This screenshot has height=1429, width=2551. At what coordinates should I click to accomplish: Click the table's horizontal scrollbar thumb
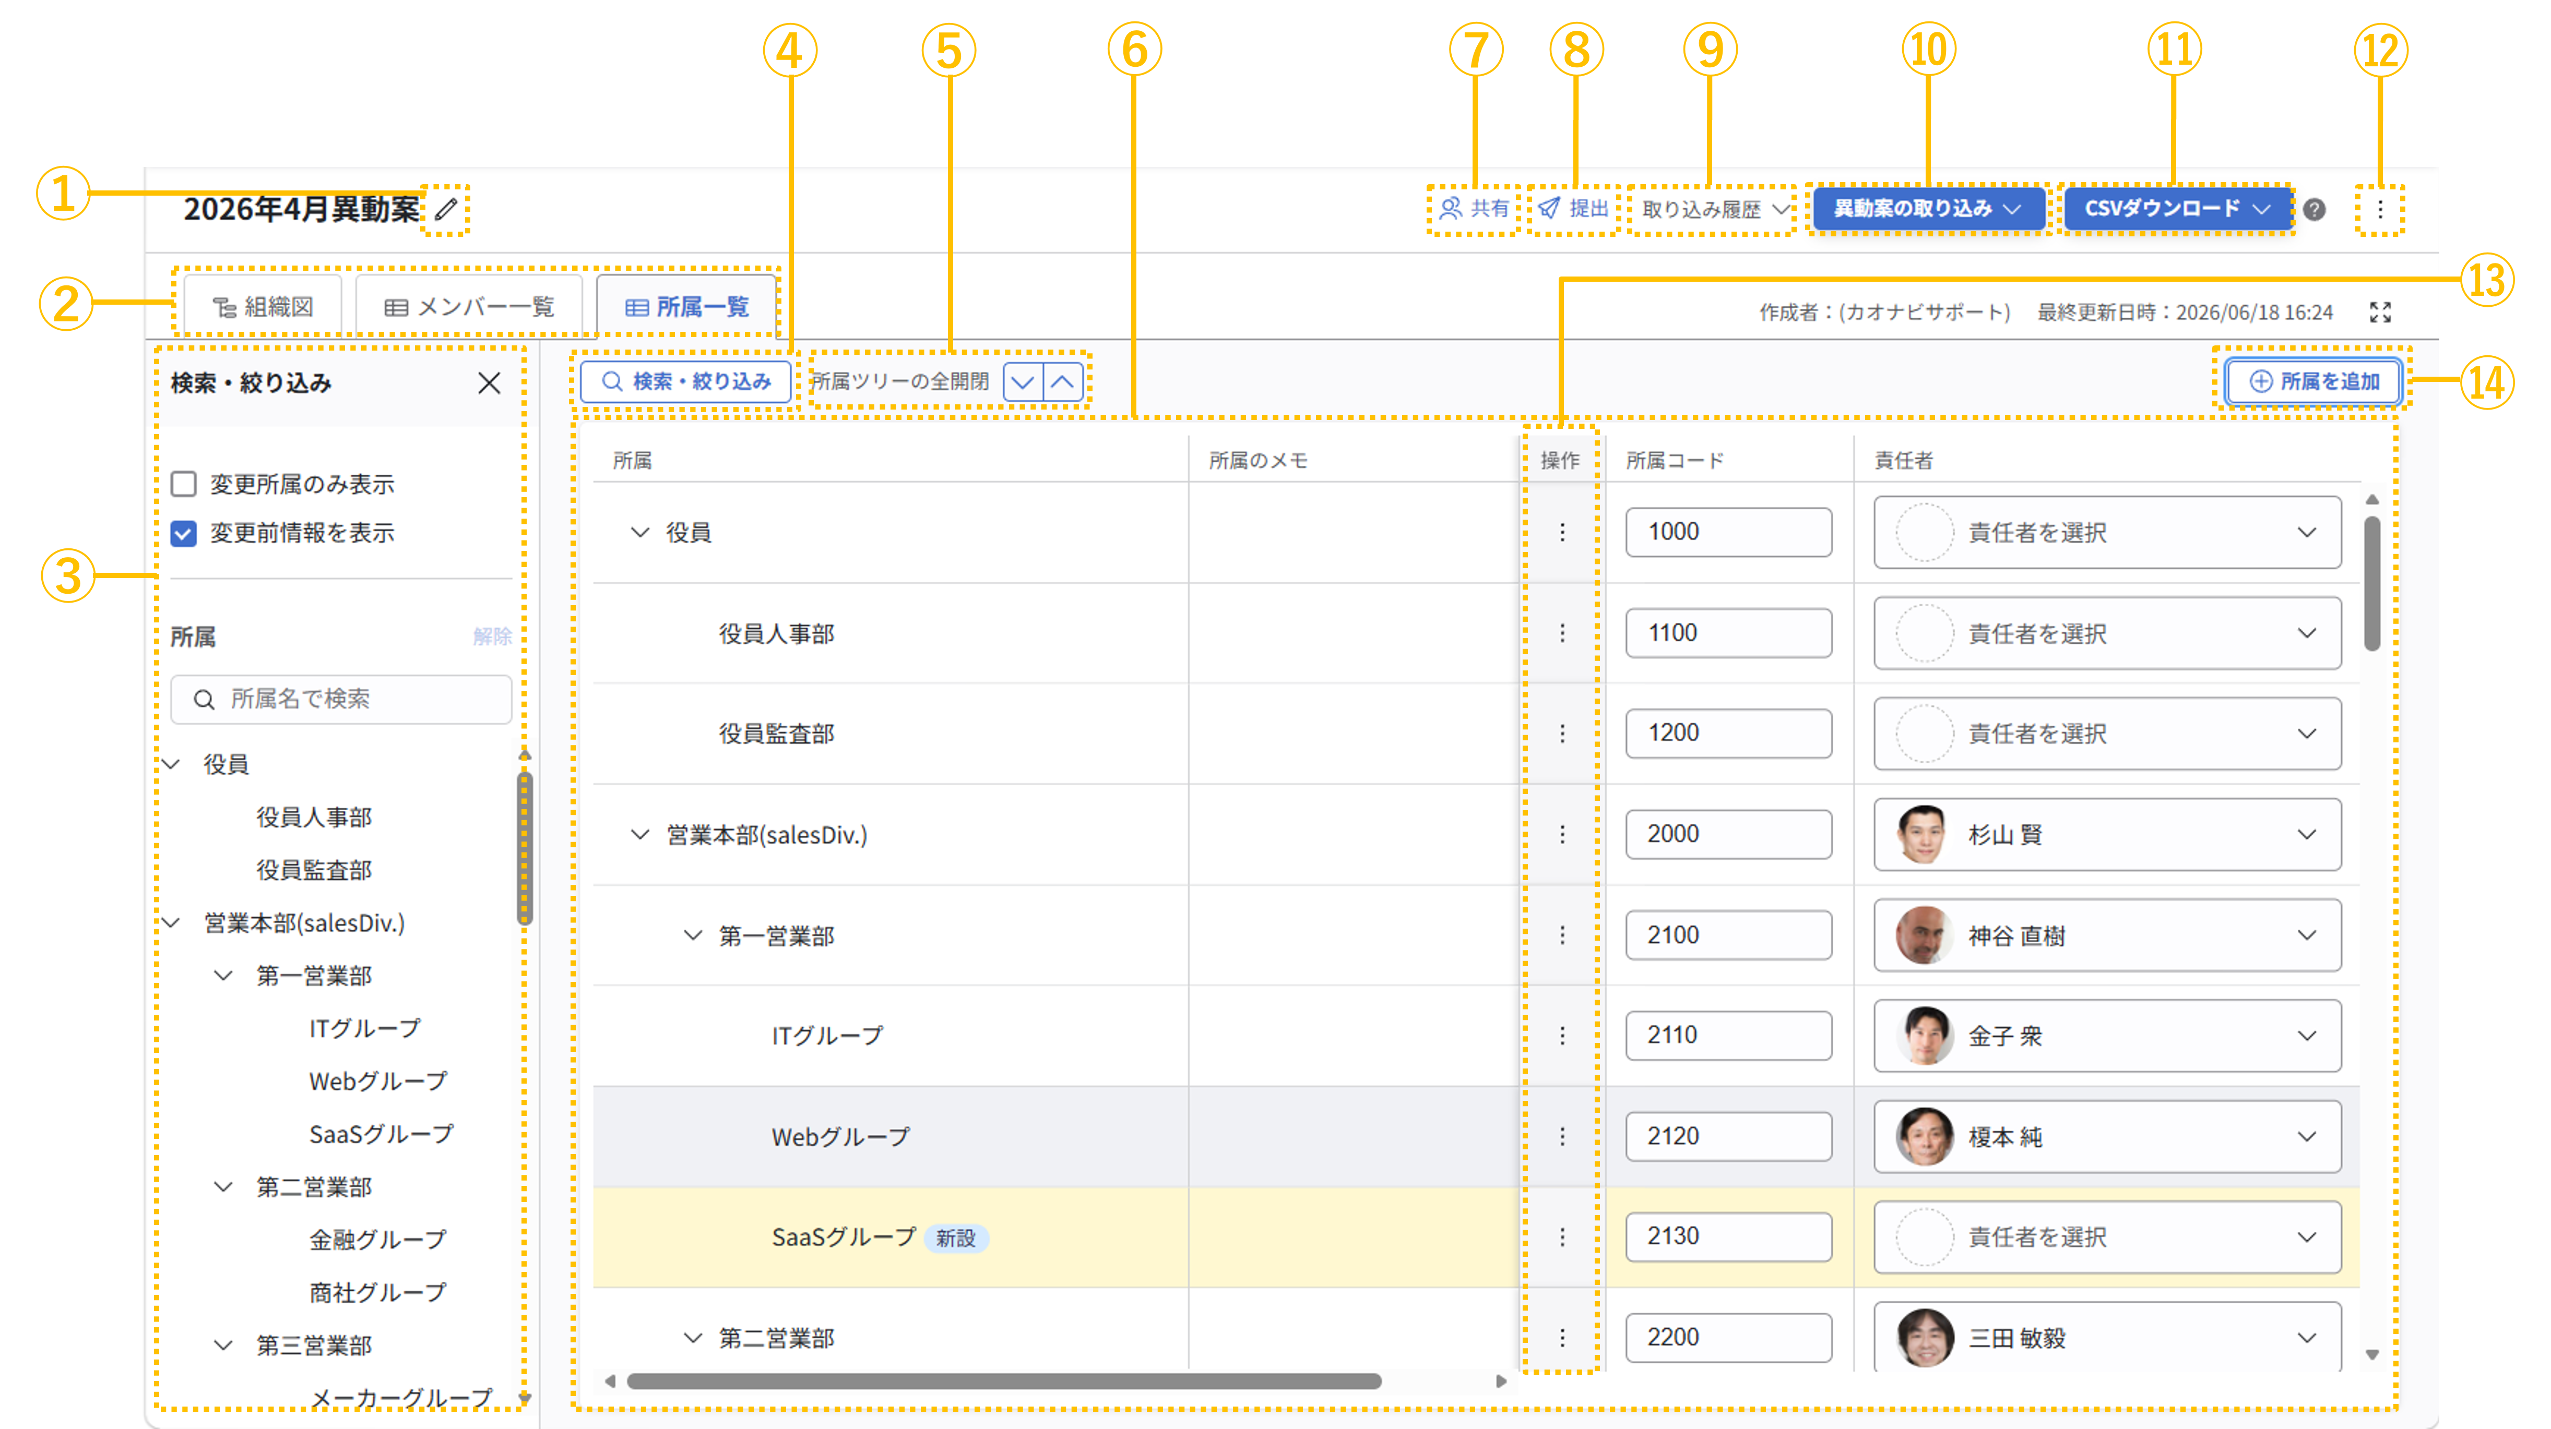pyautogui.click(x=1003, y=1380)
